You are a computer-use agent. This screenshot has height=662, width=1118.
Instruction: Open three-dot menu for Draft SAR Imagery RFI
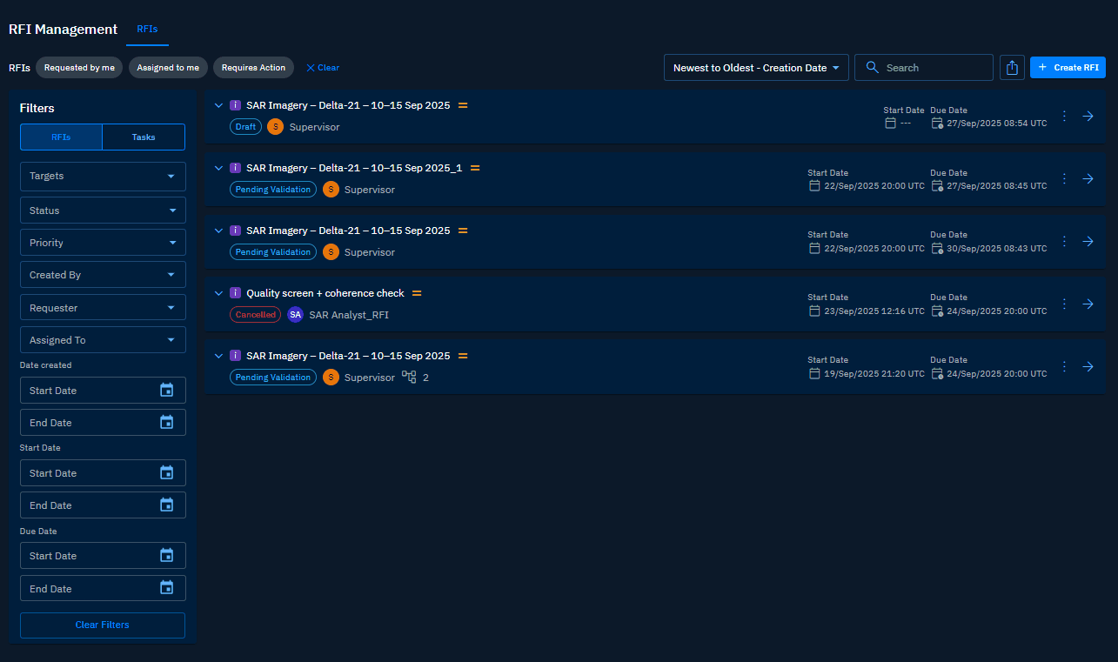[1064, 116]
